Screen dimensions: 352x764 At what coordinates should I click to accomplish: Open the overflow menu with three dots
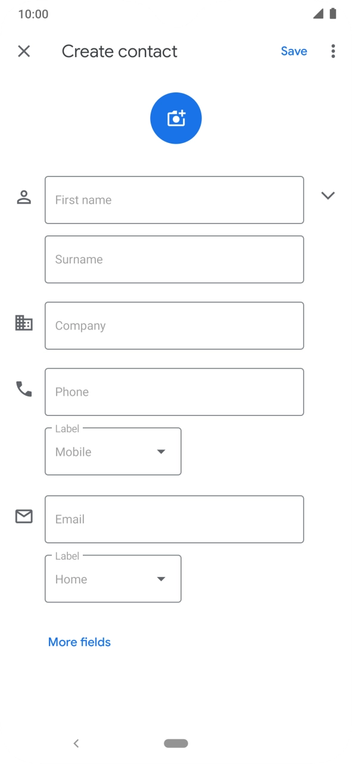(x=333, y=51)
